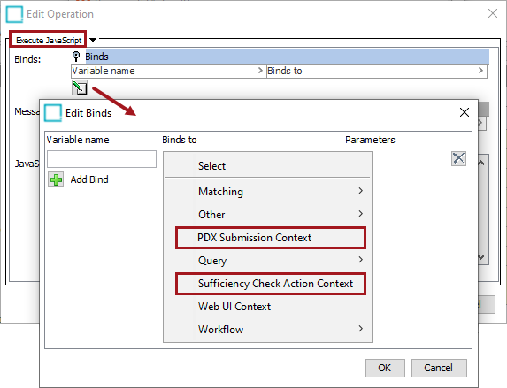Focus the Variable name input field
Image resolution: width=507 pixels, height=388 pixels.
point(102,159)
